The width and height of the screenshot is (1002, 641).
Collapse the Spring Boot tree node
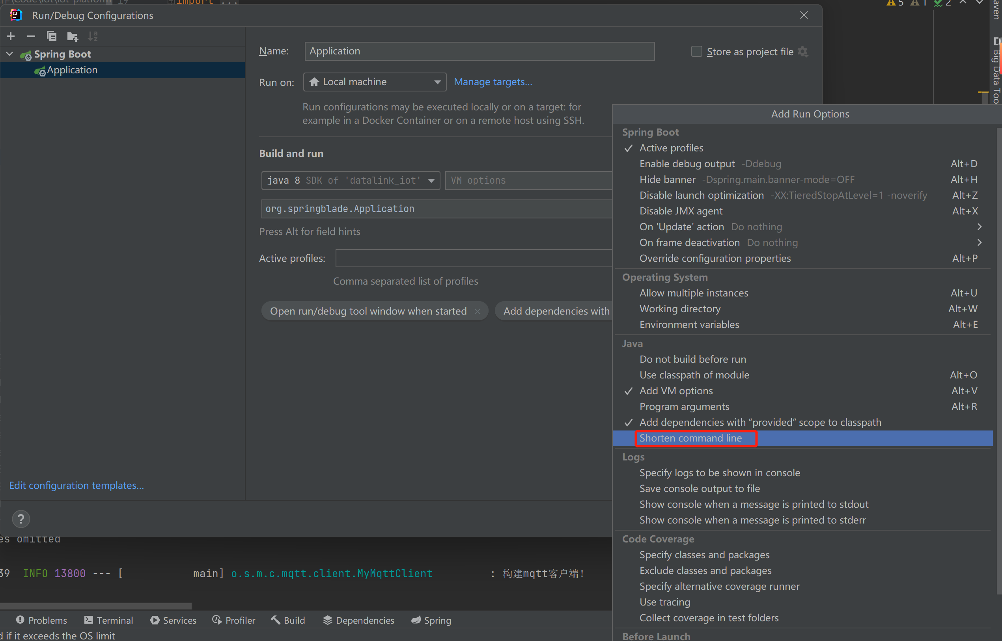tap(9, 54)
